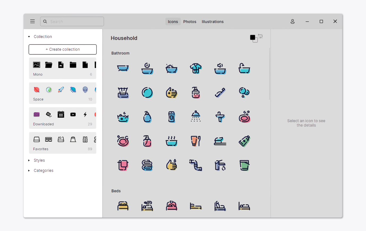The width and height of the screenshot is (366, 231).
Task: Select the rocket icon in Space collection
Action: [x=61, y=90]
